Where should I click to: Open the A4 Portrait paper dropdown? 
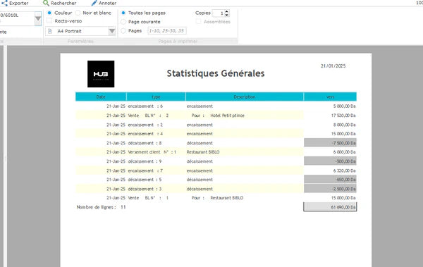[x=112, y=31]
